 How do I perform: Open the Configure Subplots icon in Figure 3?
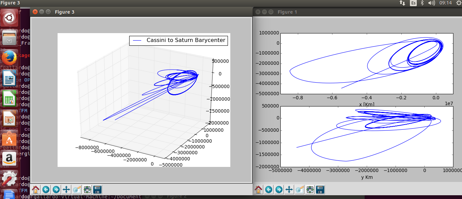(x=87, y=189)
